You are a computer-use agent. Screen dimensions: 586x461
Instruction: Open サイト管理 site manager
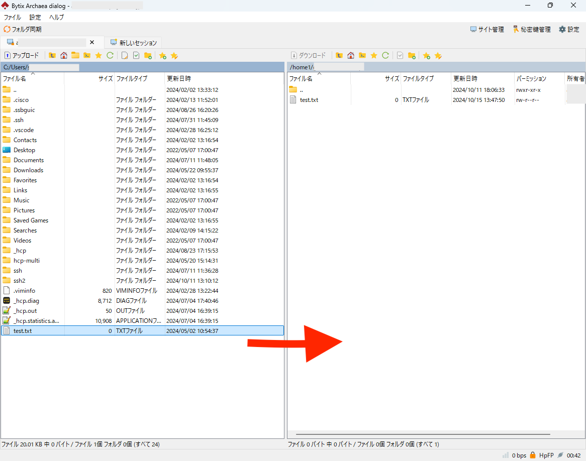[x=486, y=30]
